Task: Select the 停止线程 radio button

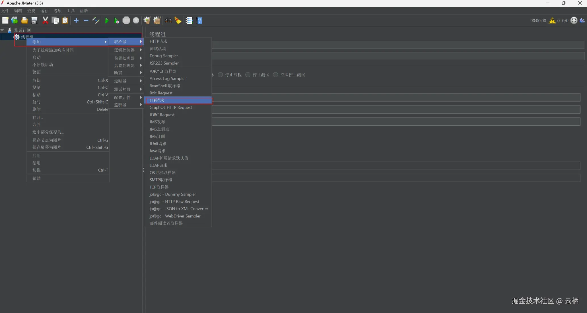Action: point(220,75)
